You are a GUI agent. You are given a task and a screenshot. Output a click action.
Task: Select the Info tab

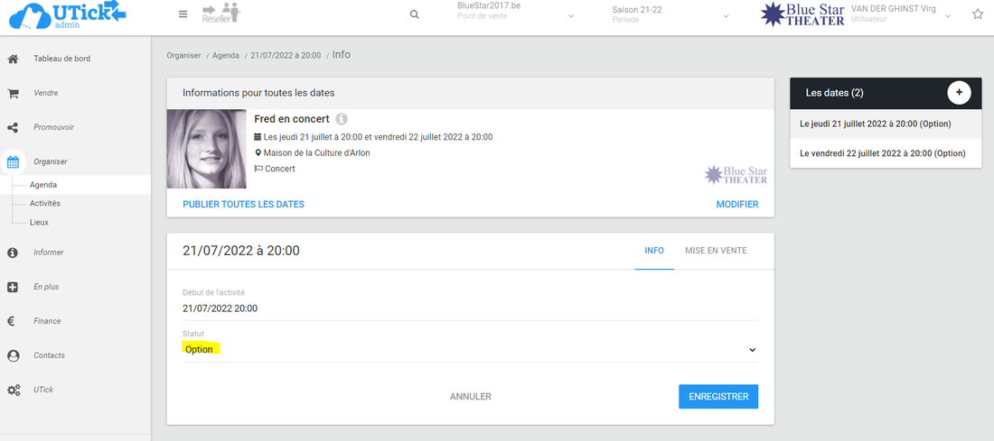(654, 250)
